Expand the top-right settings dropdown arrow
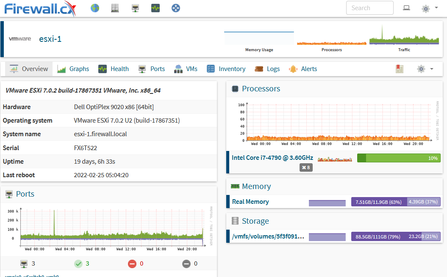The image size is (447, 277). [436, 8]
